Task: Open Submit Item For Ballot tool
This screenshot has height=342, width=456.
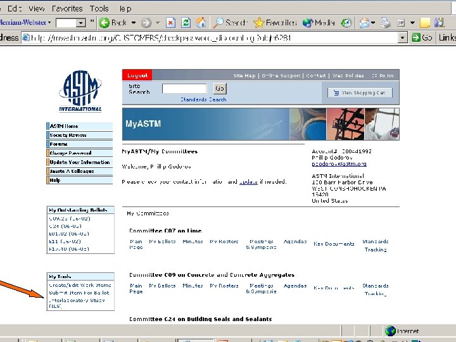Action: 79,293
